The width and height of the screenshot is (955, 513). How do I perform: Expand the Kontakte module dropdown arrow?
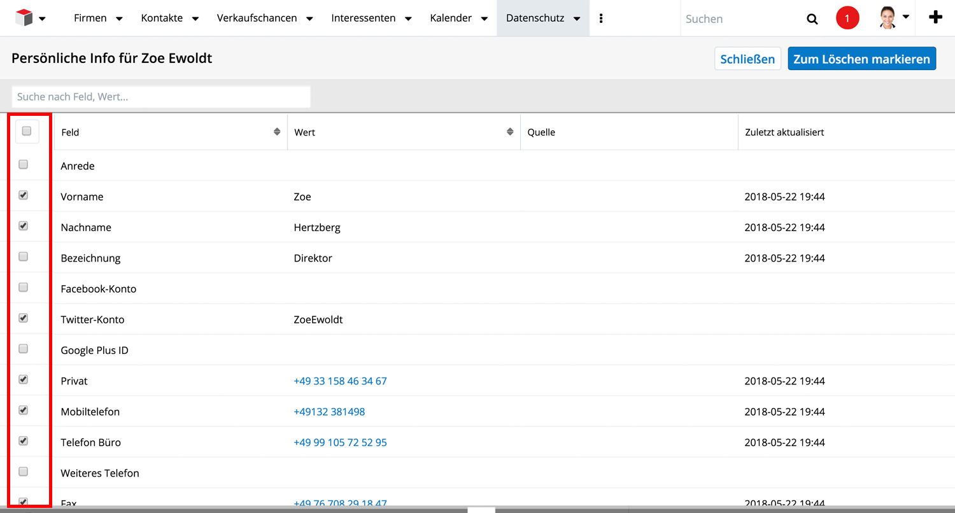click(195, 19)
